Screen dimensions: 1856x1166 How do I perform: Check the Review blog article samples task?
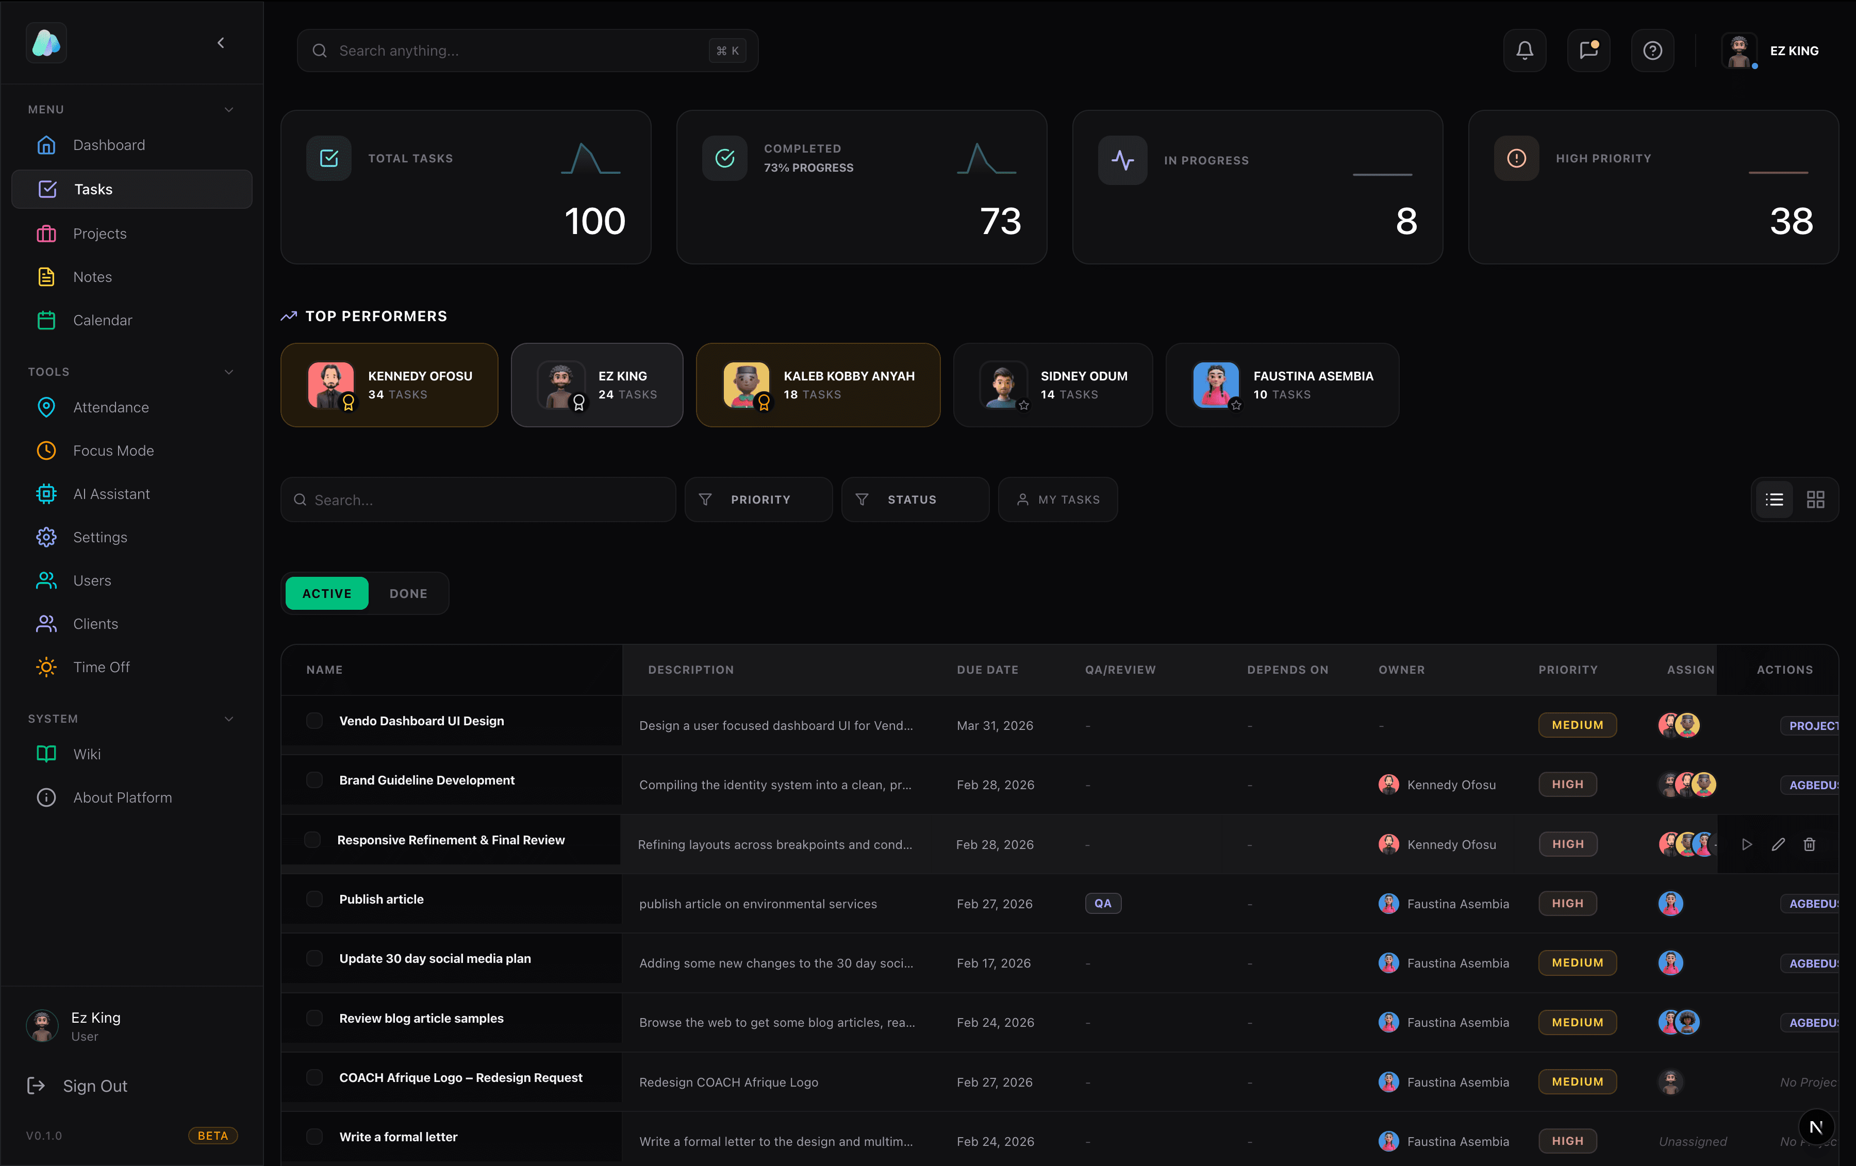tap(313, 1018)
